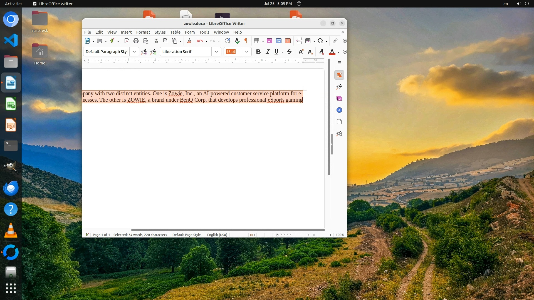Run the spelling check icon
Image resolution: width=534 pixels, height=300 pixels.
[237, 41]
